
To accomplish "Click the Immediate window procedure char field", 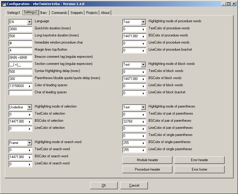I will pos(20,43).
